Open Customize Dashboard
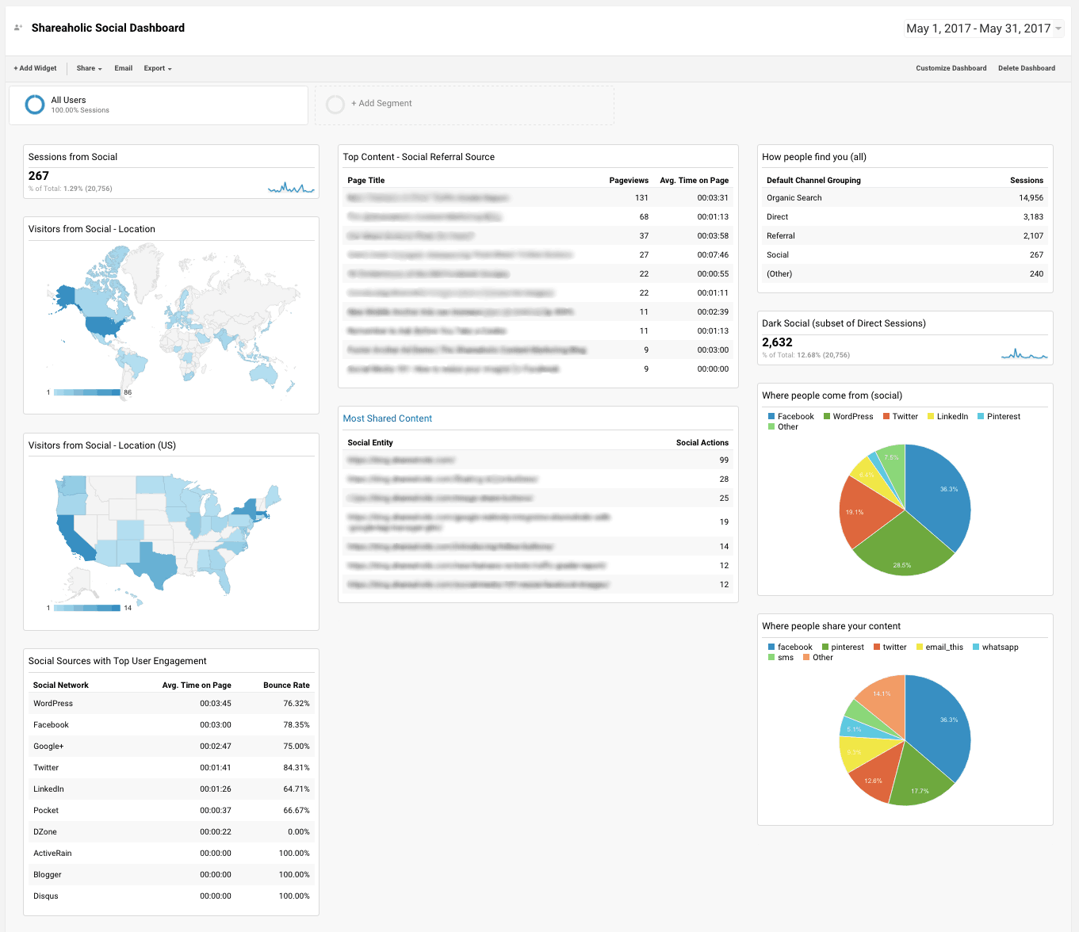The image size is (1079, 932). (x=951, y=68)
